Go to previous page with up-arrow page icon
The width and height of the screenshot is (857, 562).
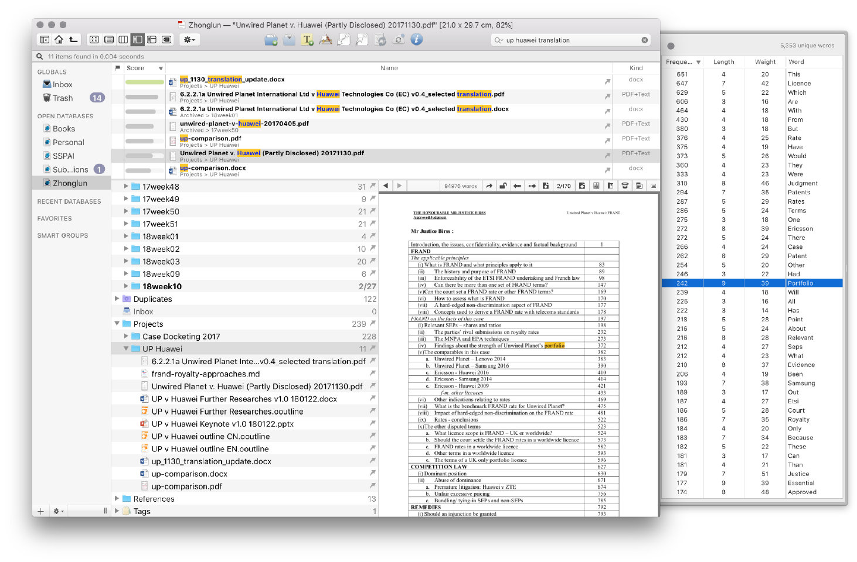[x=545, y=186]
